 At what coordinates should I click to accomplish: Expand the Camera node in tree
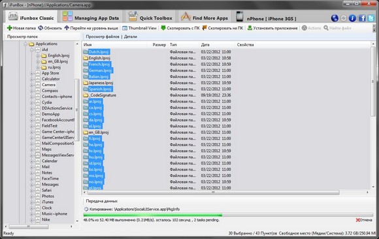(31, 85)
